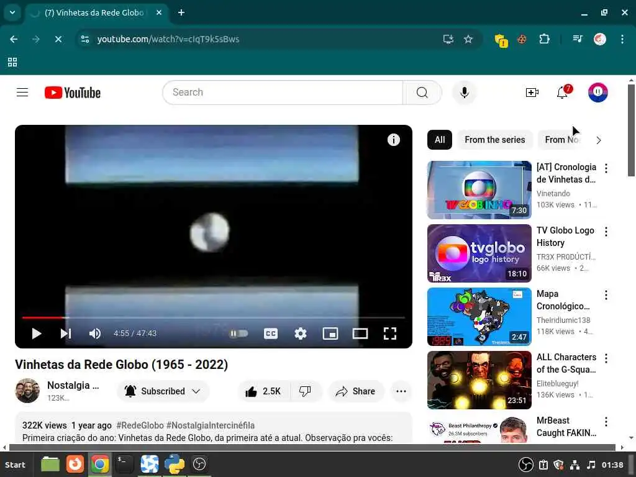Viewport: 636px width, 477px height.
Task: Show the video info cards icon
Action: [x=393, y=140]
